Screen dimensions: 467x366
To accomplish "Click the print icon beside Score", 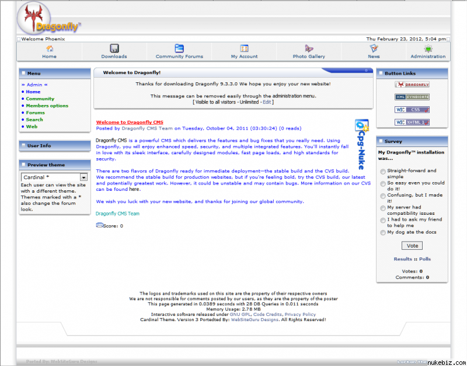I will (x=99, y=225).
